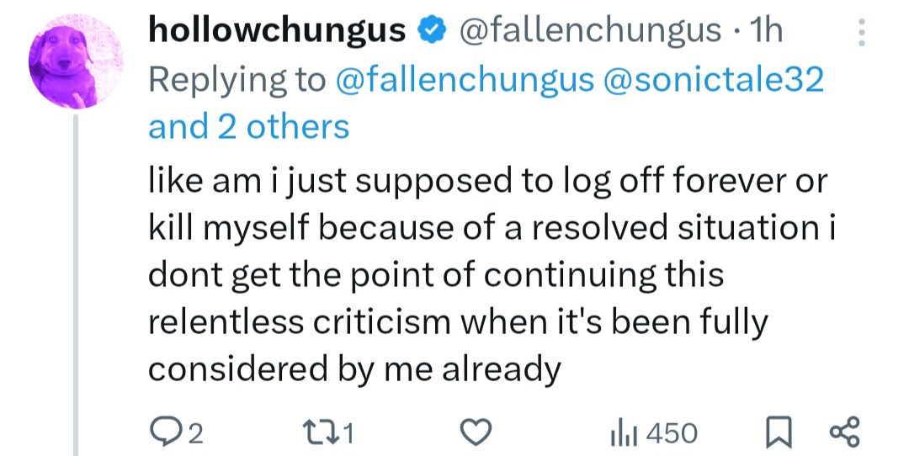This screenshot has height=456, width=909.
Task: Open the purple dog profile picture
Action: [x=76, y=62]
